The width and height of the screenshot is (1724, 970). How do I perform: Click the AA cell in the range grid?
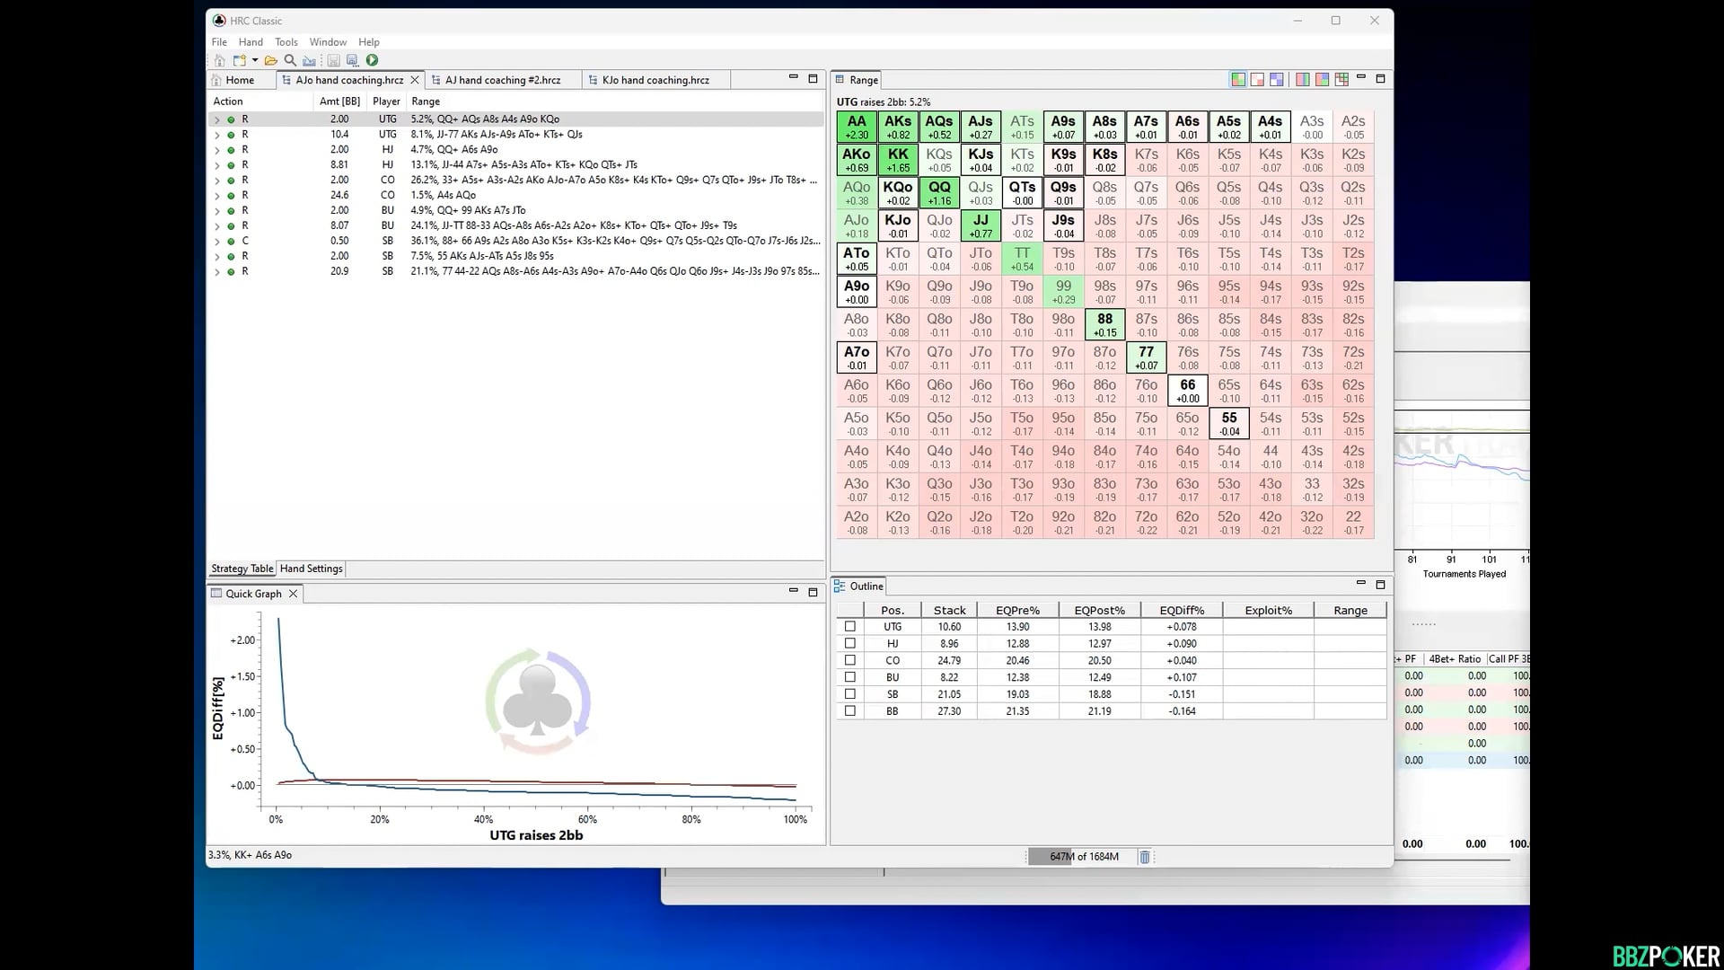[x=857, y=127]
